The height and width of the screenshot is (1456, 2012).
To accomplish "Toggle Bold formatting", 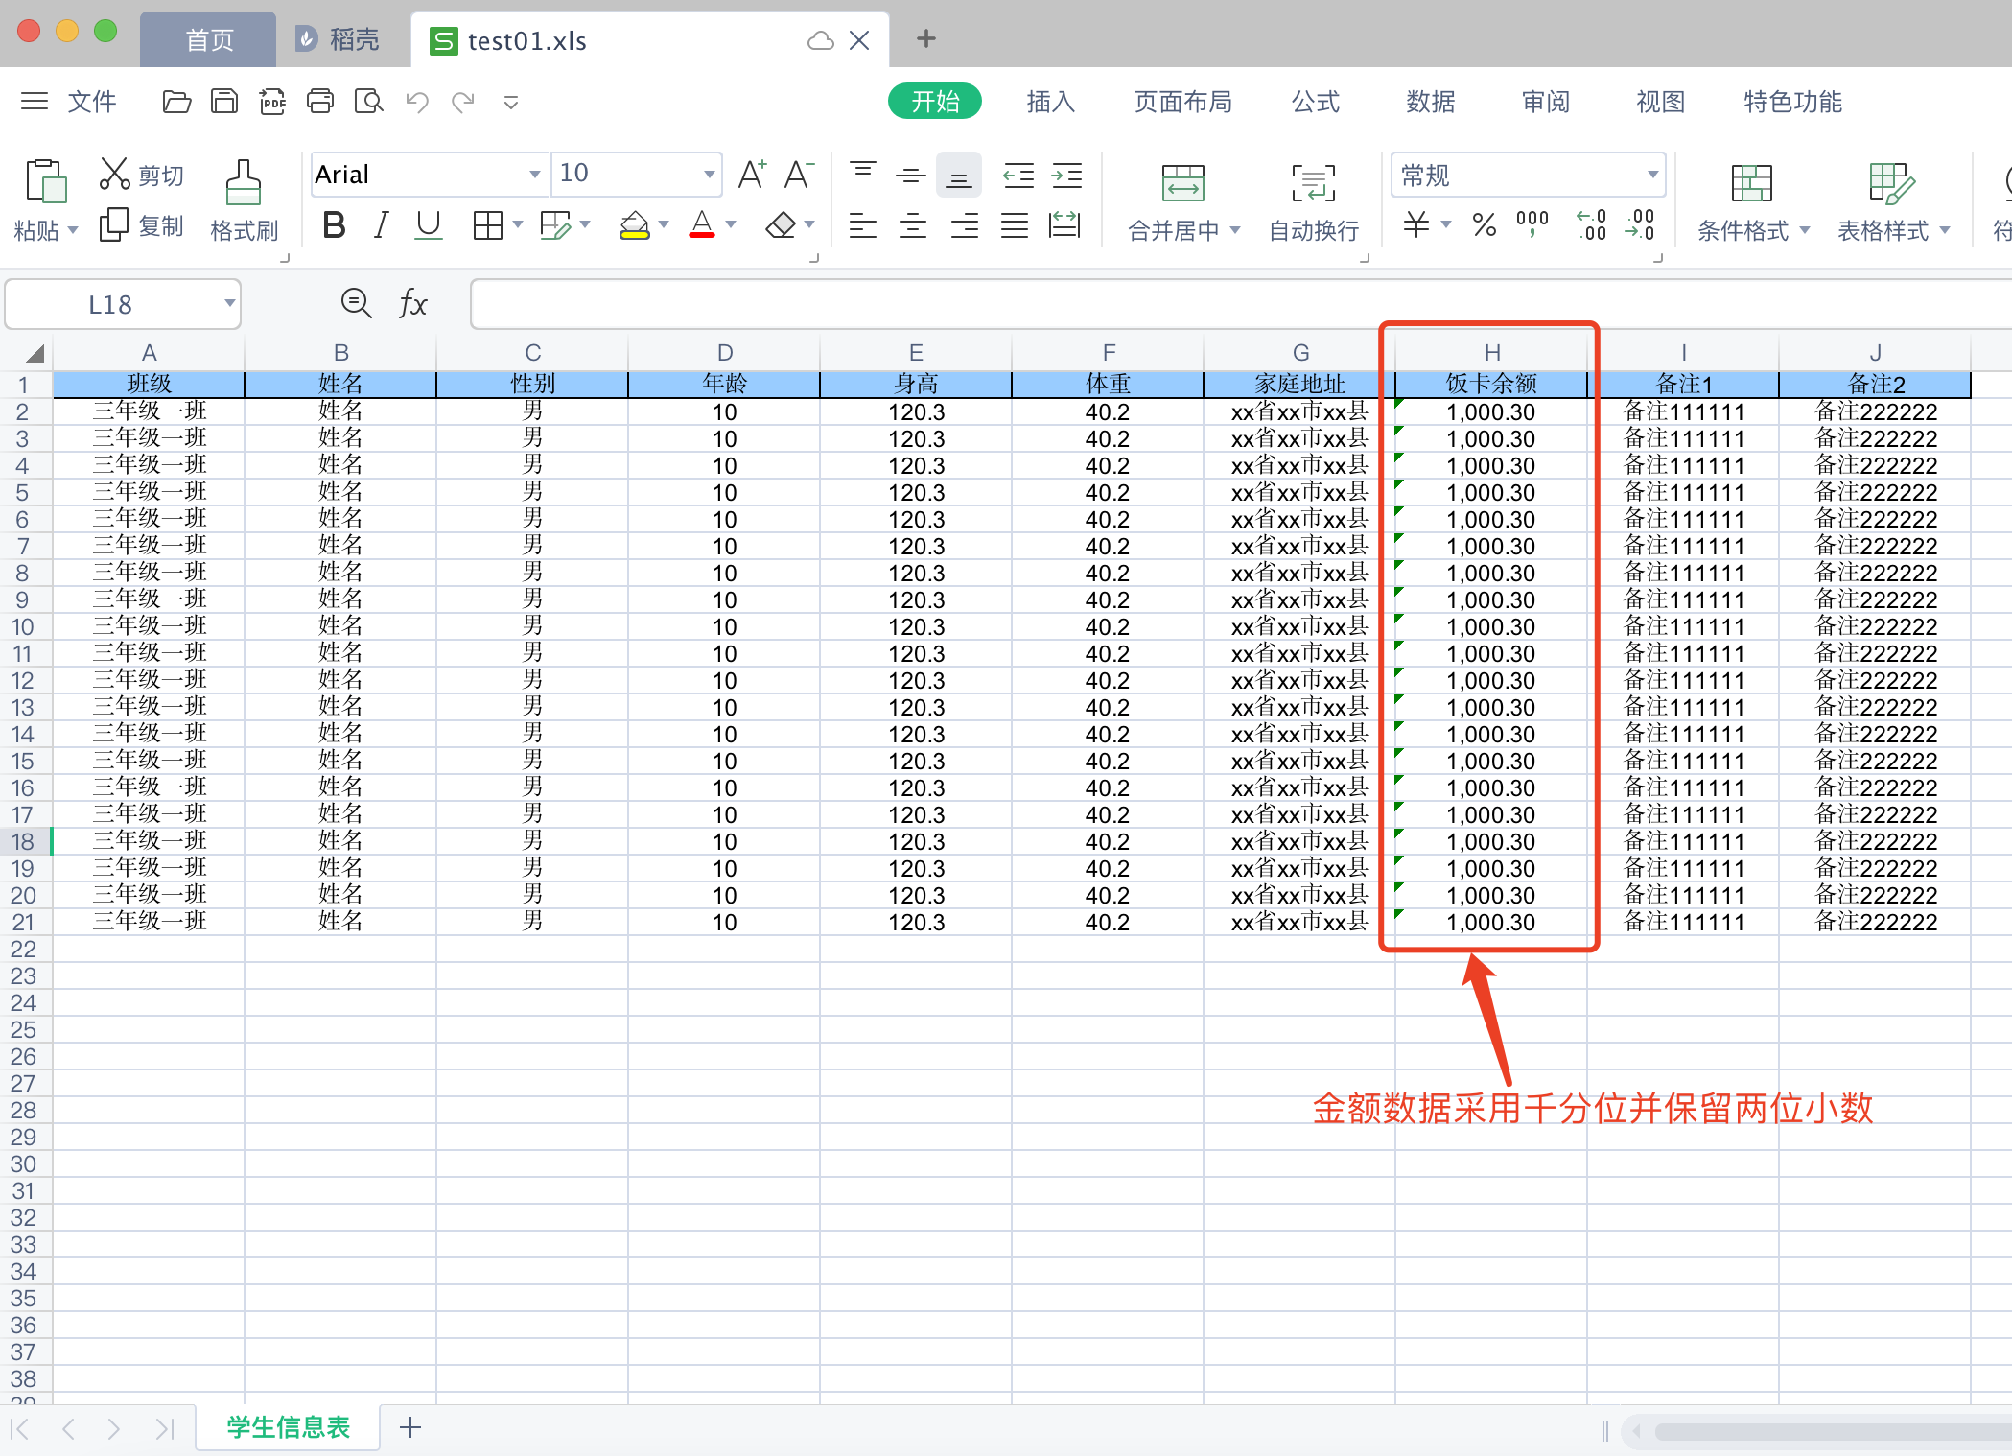I will [x=334, y=225].
